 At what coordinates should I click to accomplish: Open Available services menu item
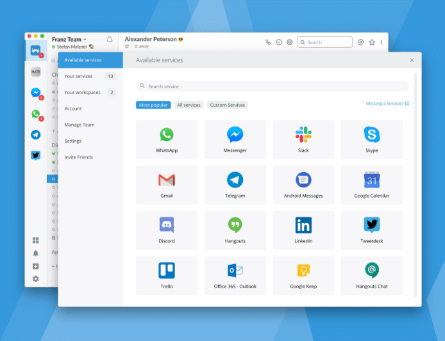(90, 60)
